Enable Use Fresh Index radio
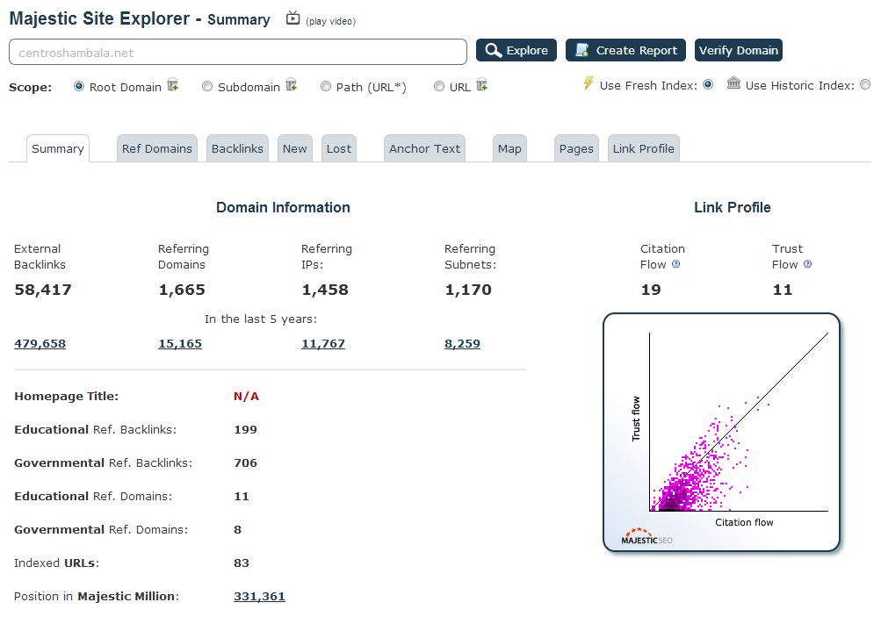 pos(708,85)
